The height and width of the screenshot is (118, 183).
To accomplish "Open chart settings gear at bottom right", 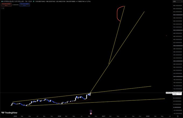I will pos(178,116).
